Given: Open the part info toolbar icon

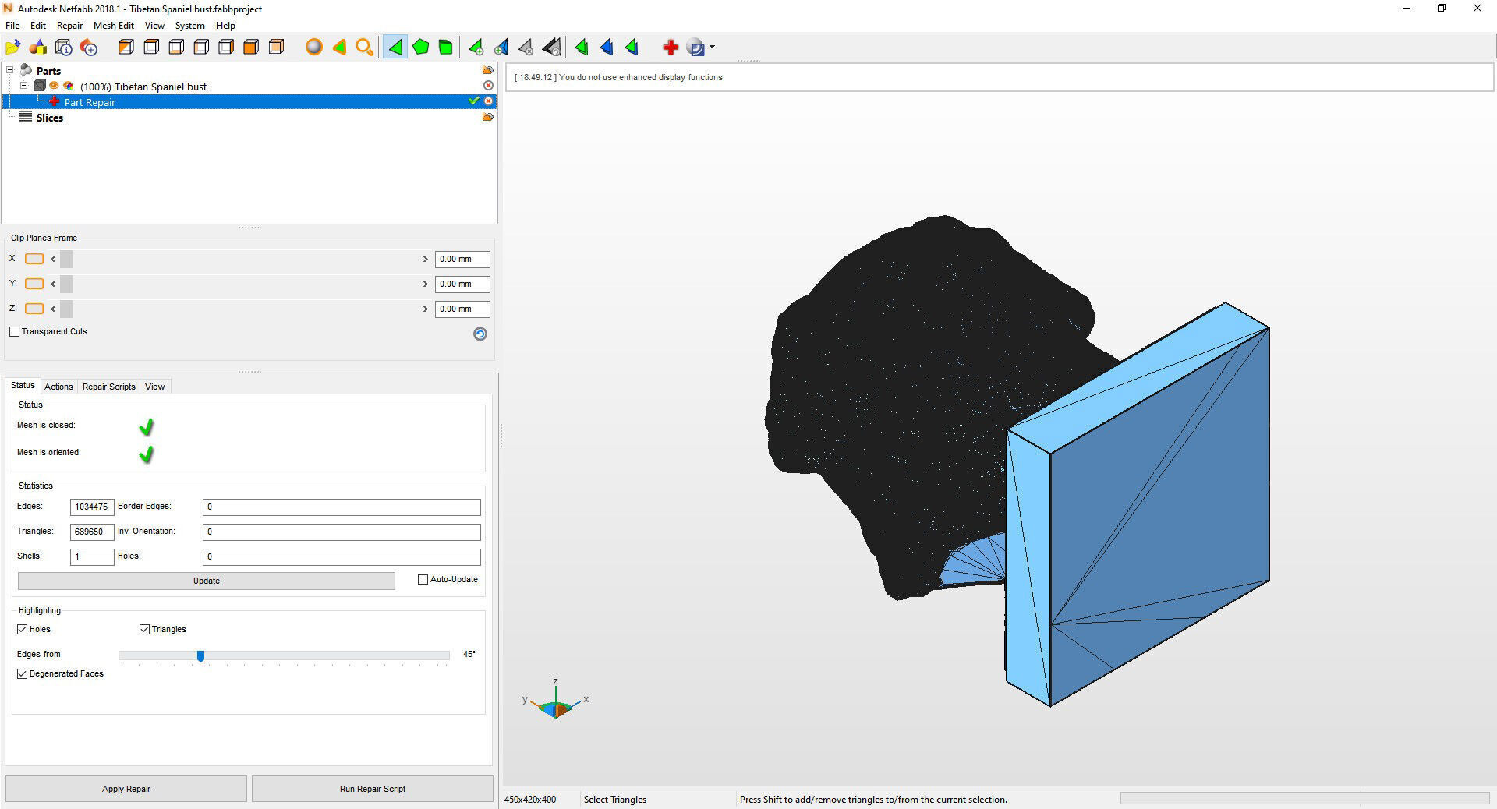Looking at the screenshot, I should tap(64, 48).
